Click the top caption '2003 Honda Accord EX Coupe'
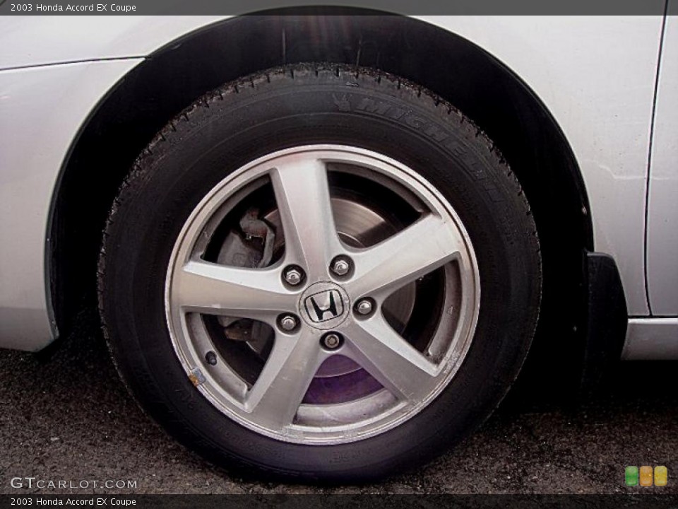This screenshot has height=509, width=678. tap(73, 7)
